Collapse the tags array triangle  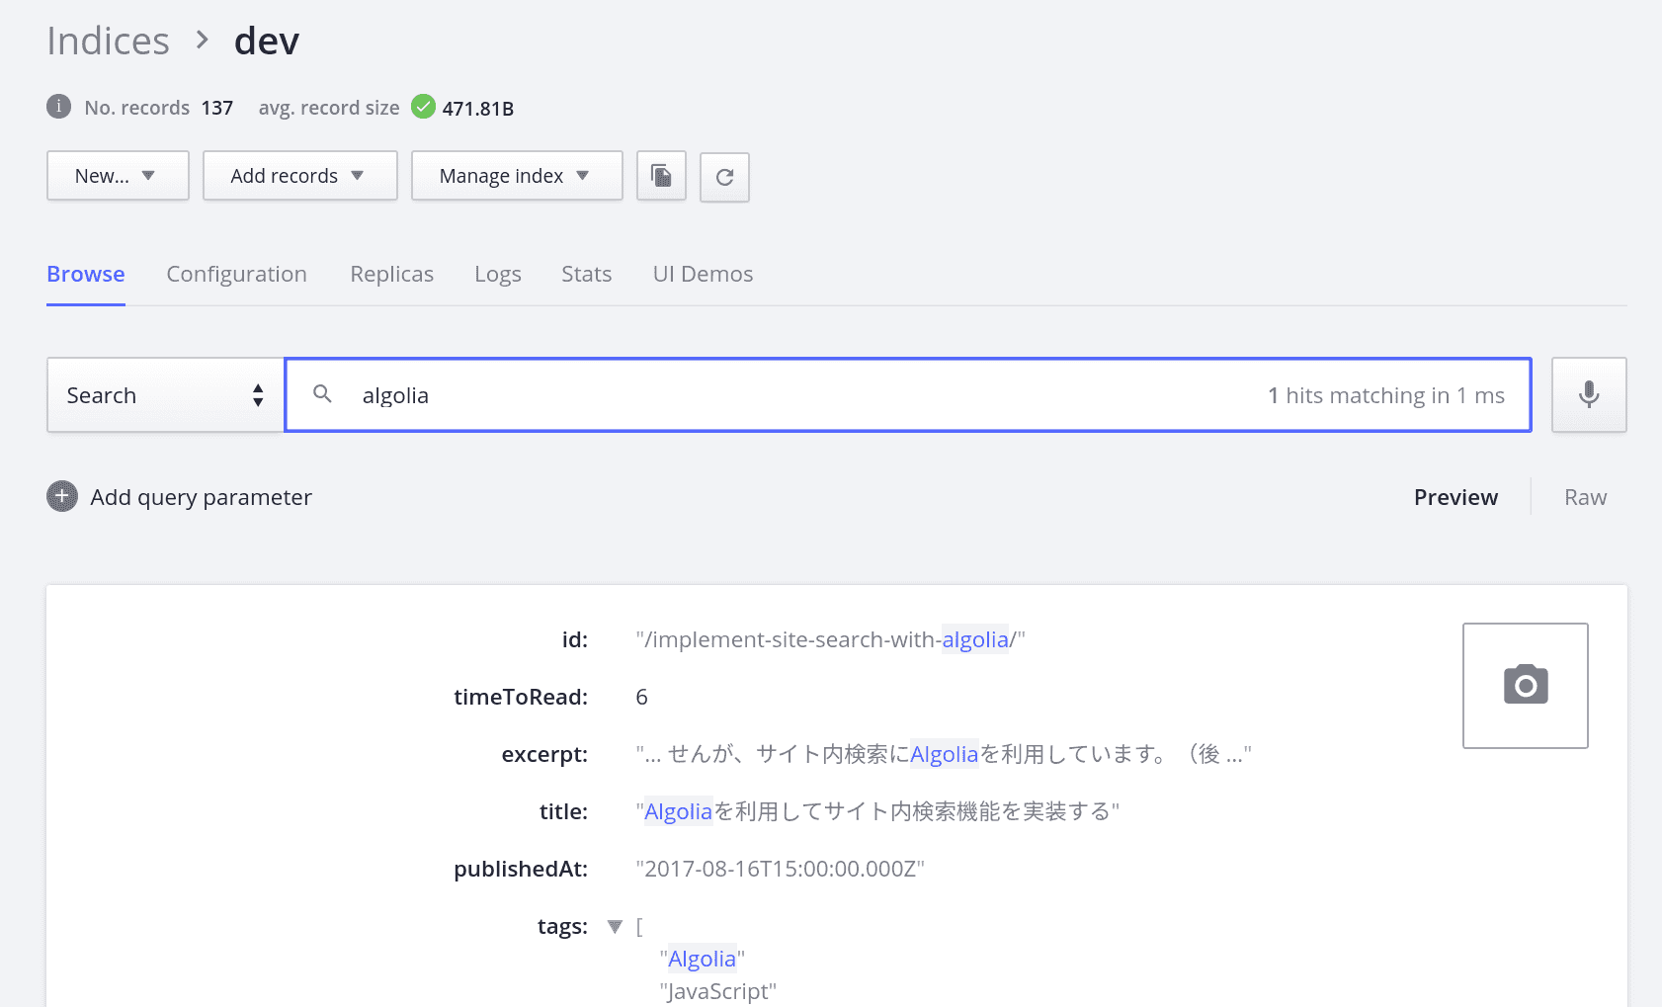615,926
